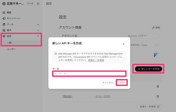The image size is (176, 112).
Task: Click the home icon beside 概要
Action: tap(4, 12)
